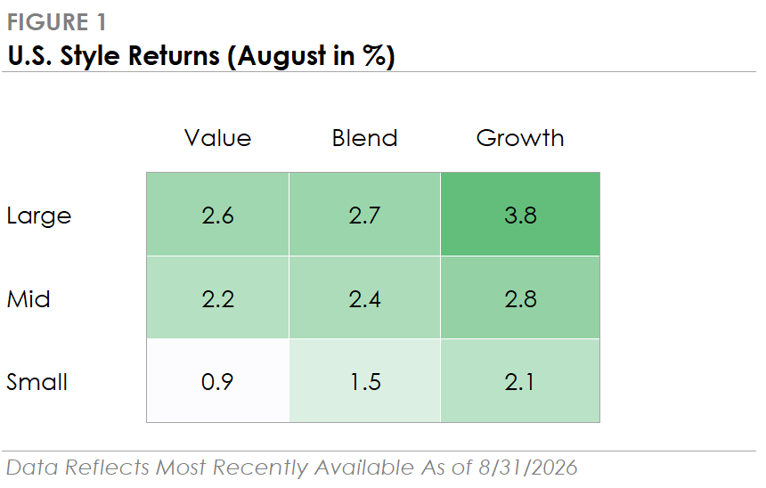Click the lightest 0.9 heatmap cell
Viewport: 766px width, 488px height.
pos(218,380)
